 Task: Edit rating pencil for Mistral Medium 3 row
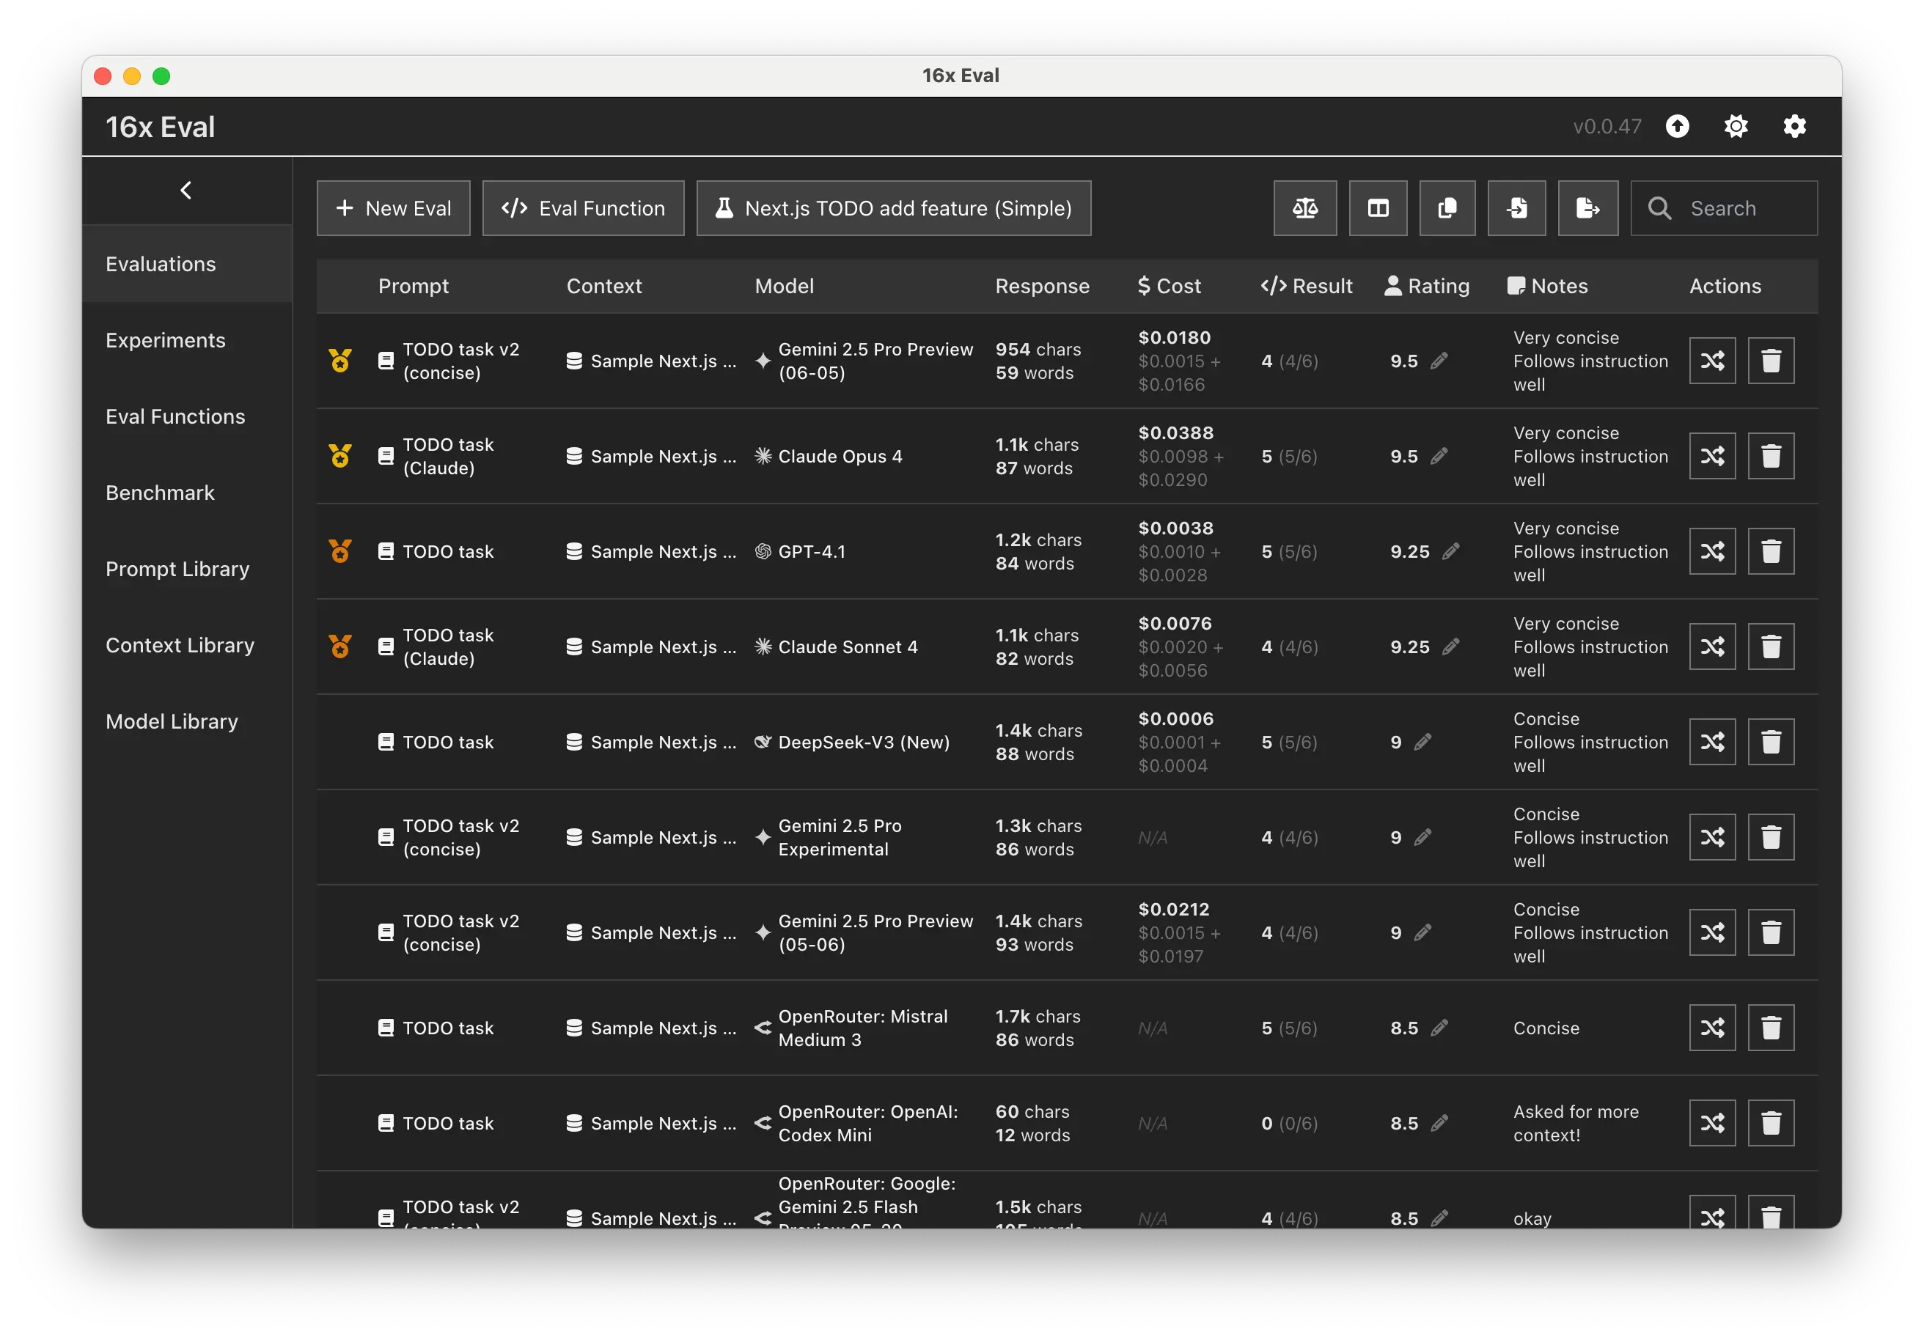tap(1439, 1028)
